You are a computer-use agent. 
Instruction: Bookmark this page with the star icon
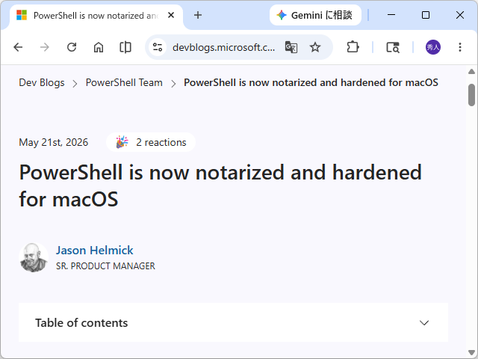[x=315, y=47]
